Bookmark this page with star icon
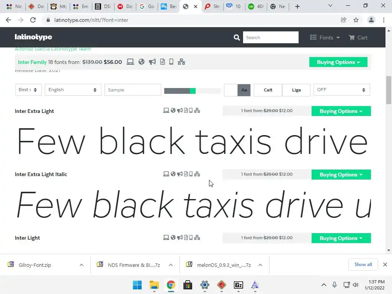This screenshot has height=294, width=392. (356, 20)
